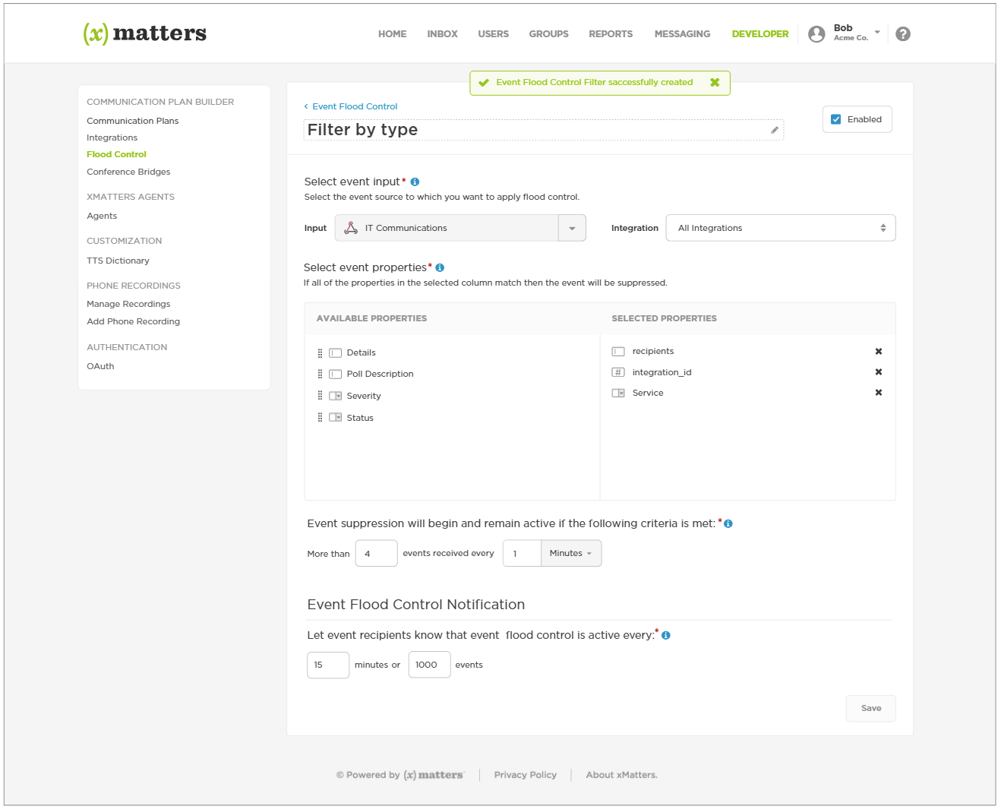Click the Service list type icon

[x=618, y=393]
